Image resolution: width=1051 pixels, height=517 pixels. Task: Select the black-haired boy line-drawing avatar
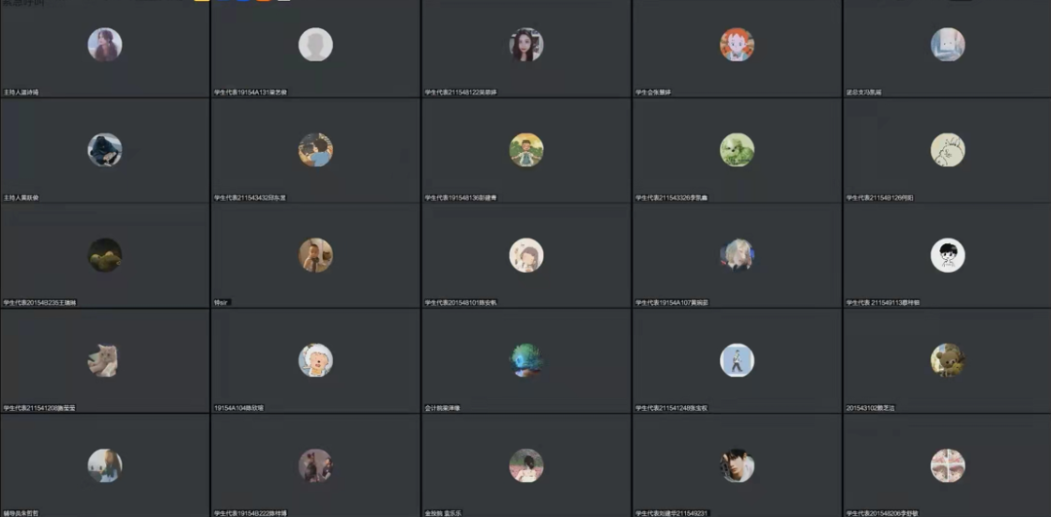948,255
